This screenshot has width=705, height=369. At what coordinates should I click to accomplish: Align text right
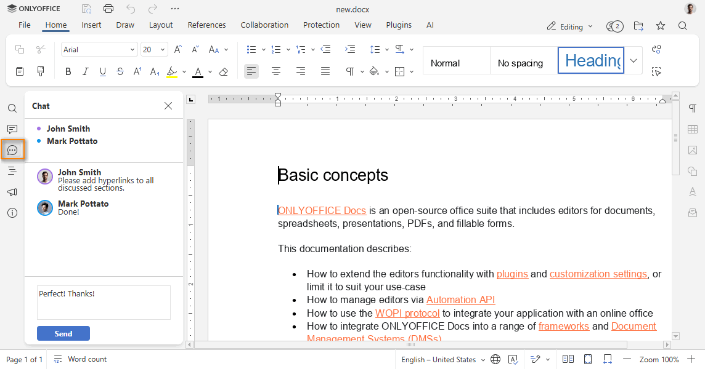tap(301, 71)
